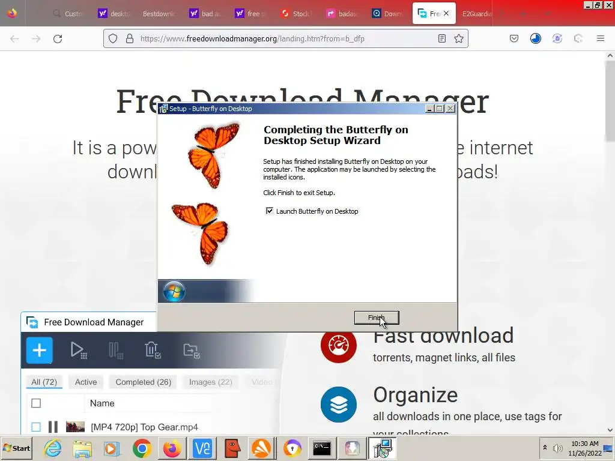The height and width of the screenshot is (461, 615).
Task: Uncheck Launch Butterfly on Desktop checkbox
Action: point(270,211)
